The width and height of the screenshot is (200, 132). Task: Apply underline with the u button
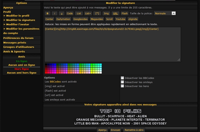pos(61,13)
